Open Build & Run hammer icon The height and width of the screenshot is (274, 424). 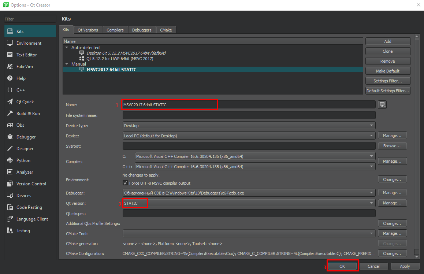tap(10, 113)
